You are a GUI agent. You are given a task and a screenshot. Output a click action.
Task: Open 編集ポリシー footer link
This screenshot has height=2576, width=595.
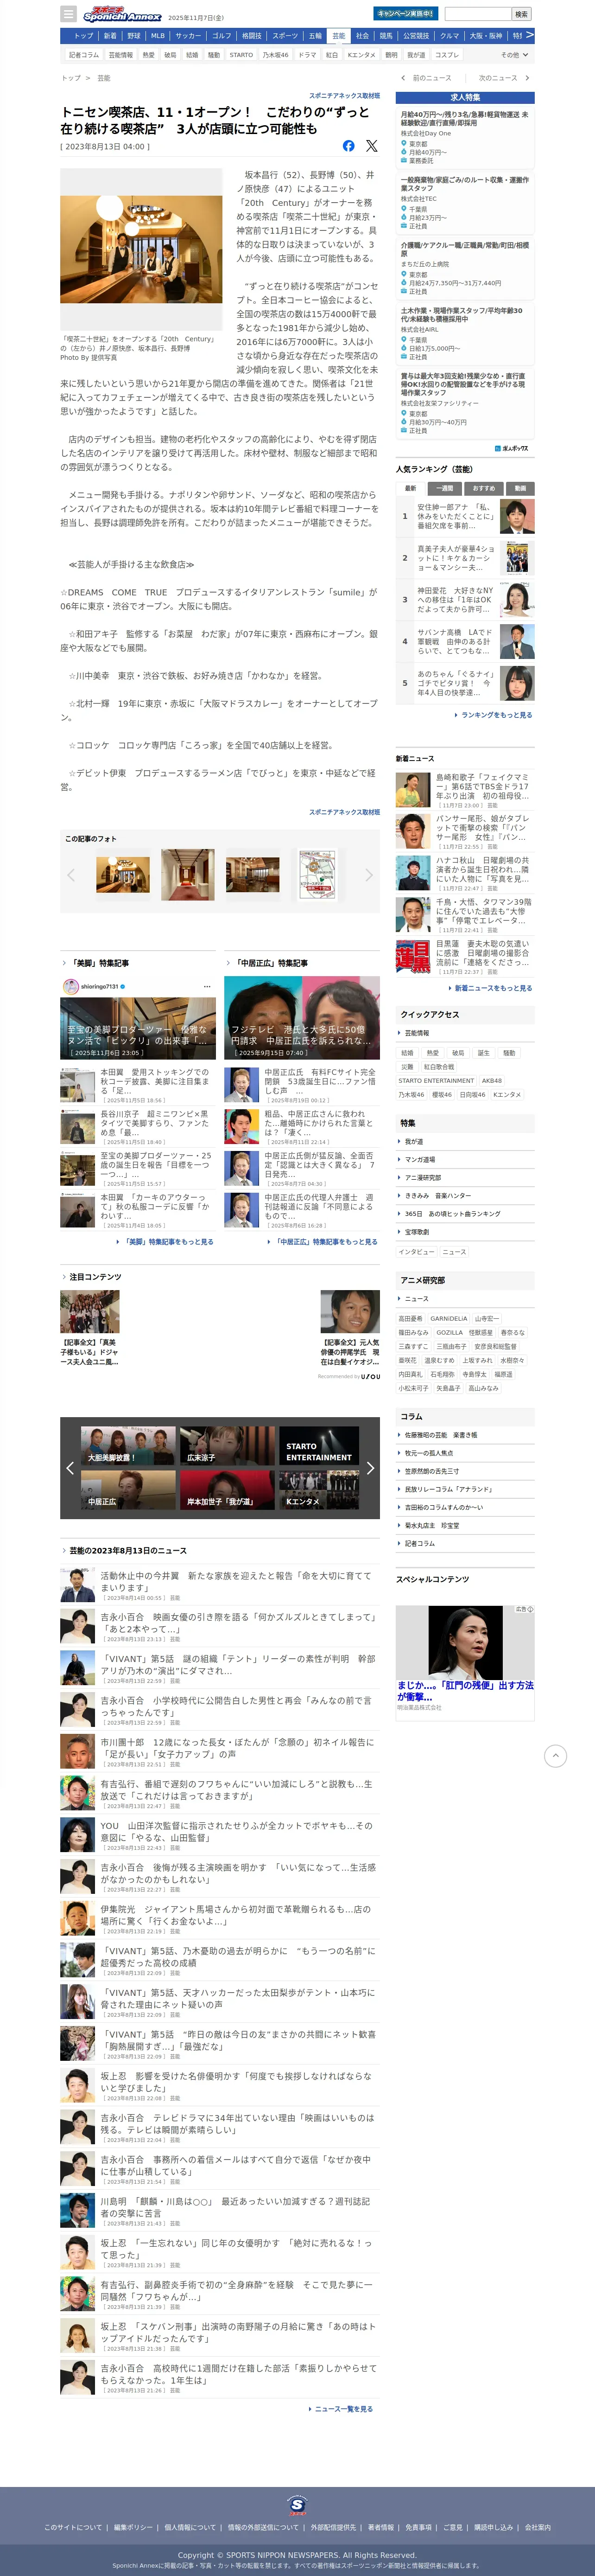[x=133, y=2527]
